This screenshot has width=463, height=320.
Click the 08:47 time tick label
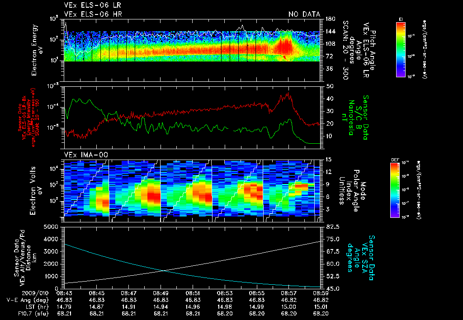[128, 293]
